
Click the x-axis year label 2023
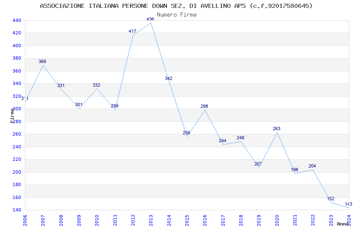click(331, 220)
